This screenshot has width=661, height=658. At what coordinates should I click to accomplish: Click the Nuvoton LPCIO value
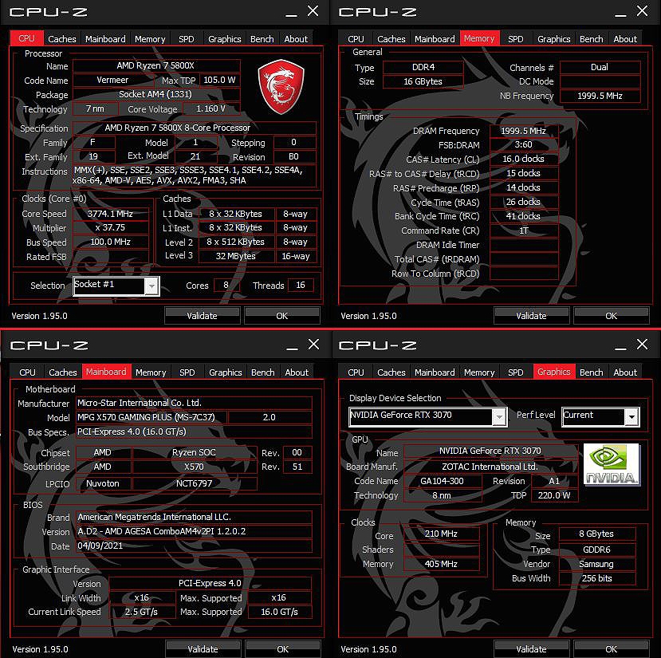coord(104,483)
